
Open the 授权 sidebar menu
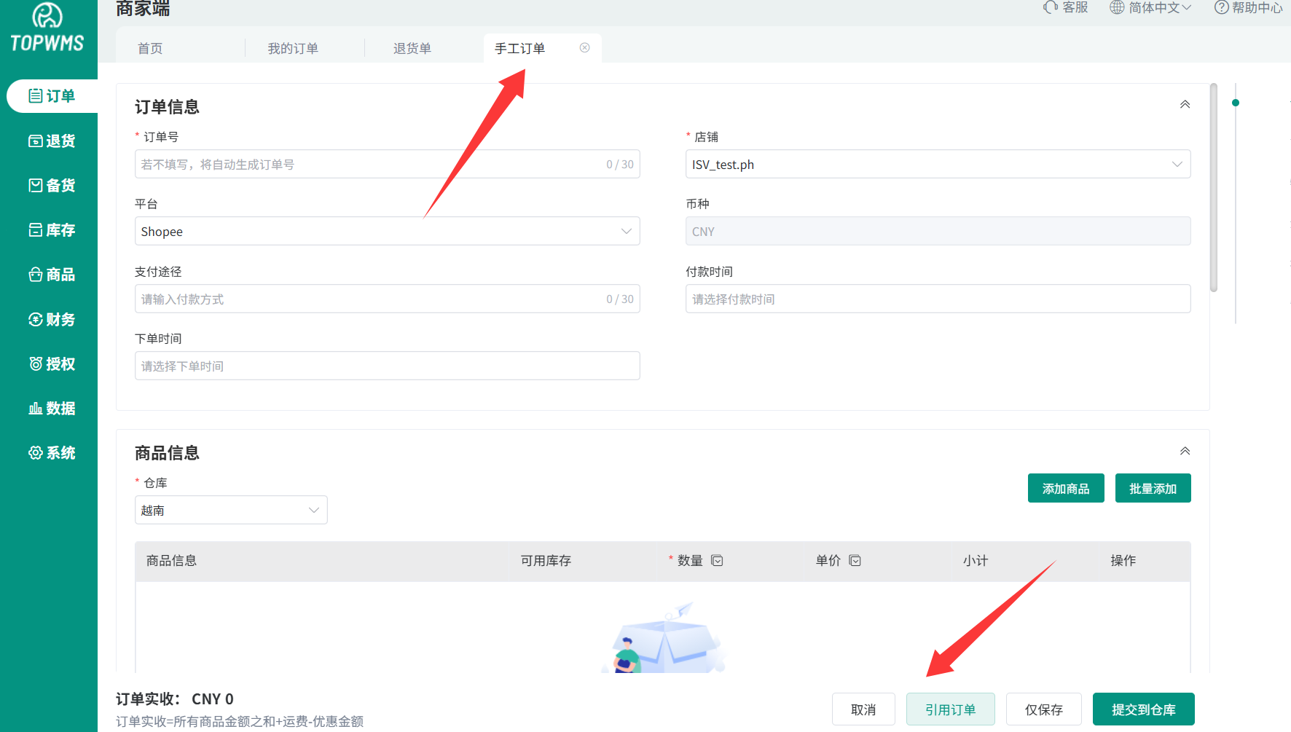pyautogui.click(x=52, y=363)
